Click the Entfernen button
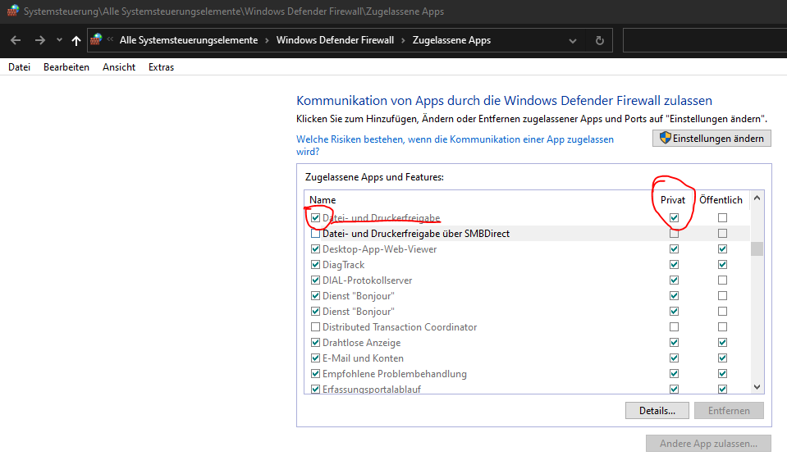 tap(729, 411)
